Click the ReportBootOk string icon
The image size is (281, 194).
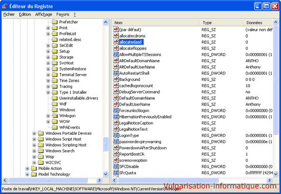116,154
